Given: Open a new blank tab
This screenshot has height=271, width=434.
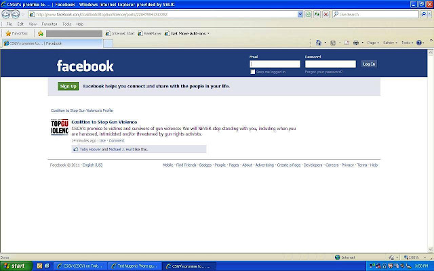Looking at the screenshot, I should coord(108,43).
